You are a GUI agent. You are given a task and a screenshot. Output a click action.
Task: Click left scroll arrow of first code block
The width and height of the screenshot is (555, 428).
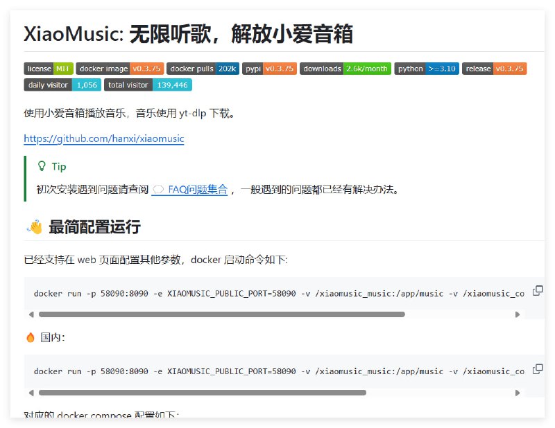coord(31,314)
